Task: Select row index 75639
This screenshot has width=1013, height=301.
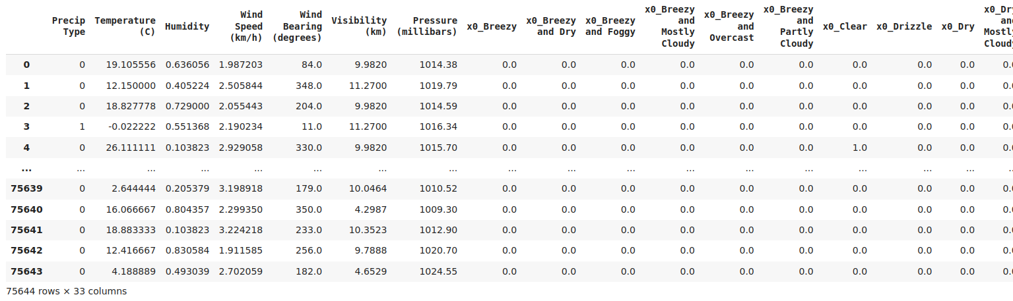Action: 26,188
